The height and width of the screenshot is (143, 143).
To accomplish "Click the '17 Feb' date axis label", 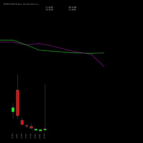I will pyautogui.click(x=26, y=136).
